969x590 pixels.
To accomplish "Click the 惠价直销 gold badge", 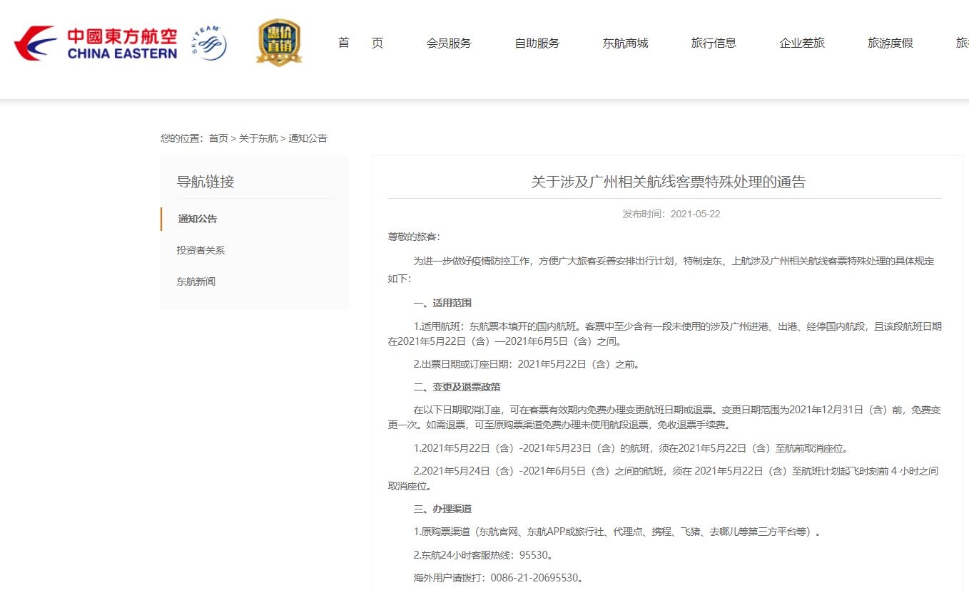I will click(x=279, y=43).
